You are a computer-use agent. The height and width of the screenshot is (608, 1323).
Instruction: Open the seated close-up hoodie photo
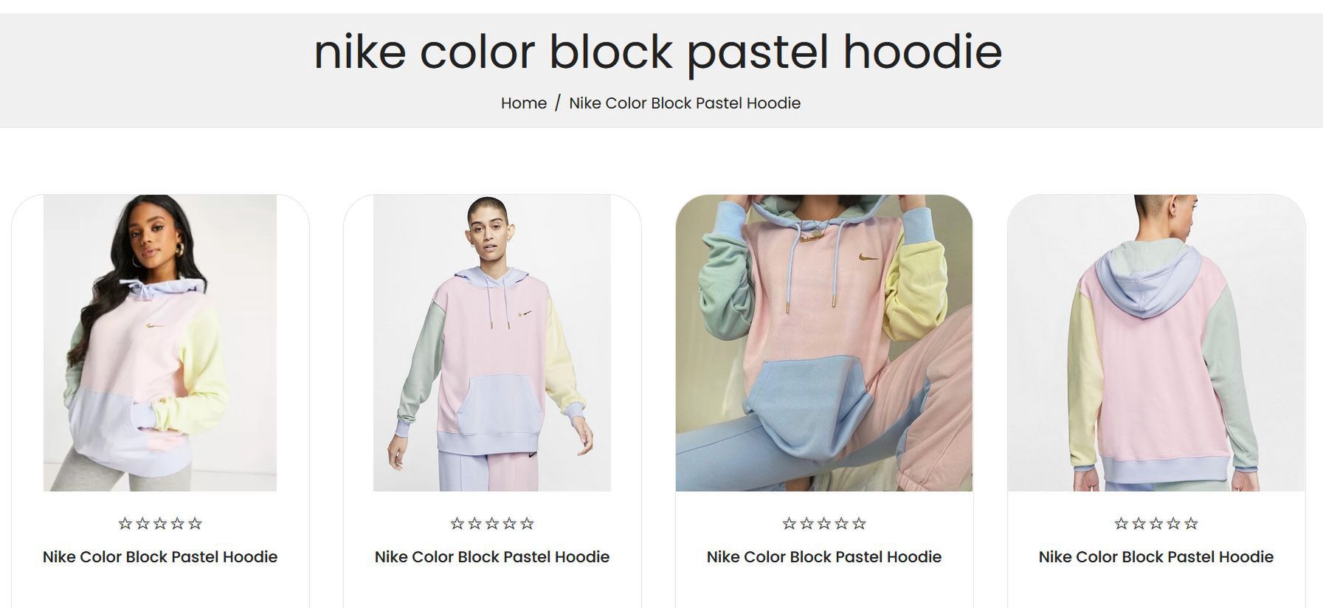click(x=824, y=343)
